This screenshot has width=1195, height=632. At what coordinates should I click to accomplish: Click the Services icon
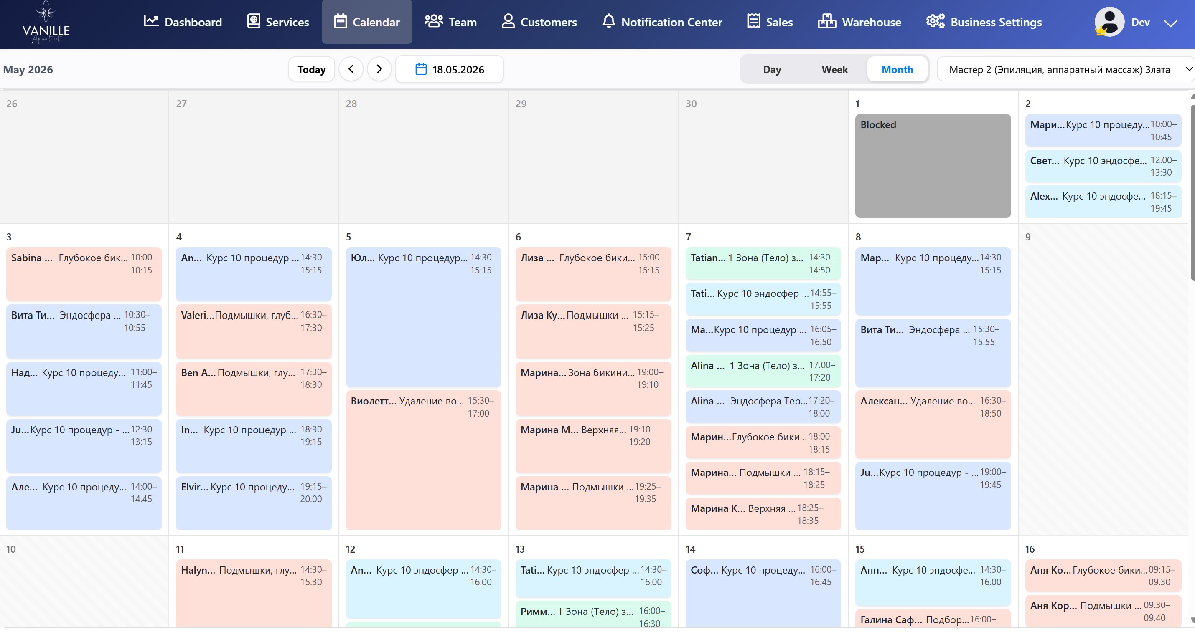click(253, 21)
